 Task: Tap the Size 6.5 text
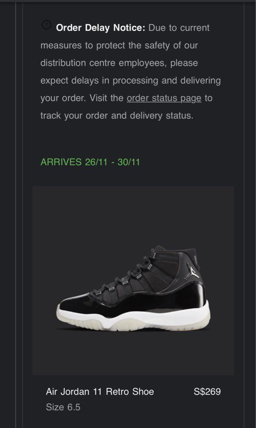[63, 407]
